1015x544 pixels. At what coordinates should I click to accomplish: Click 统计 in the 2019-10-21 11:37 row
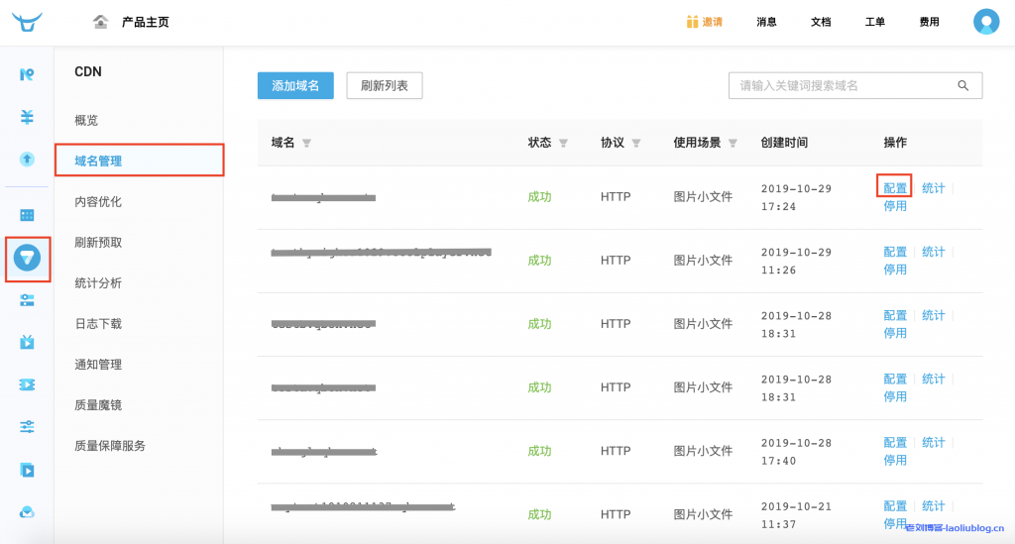[933, 505]
